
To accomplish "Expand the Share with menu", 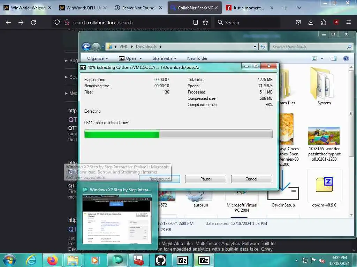I will pyautogui.click(x=165, y=58).
